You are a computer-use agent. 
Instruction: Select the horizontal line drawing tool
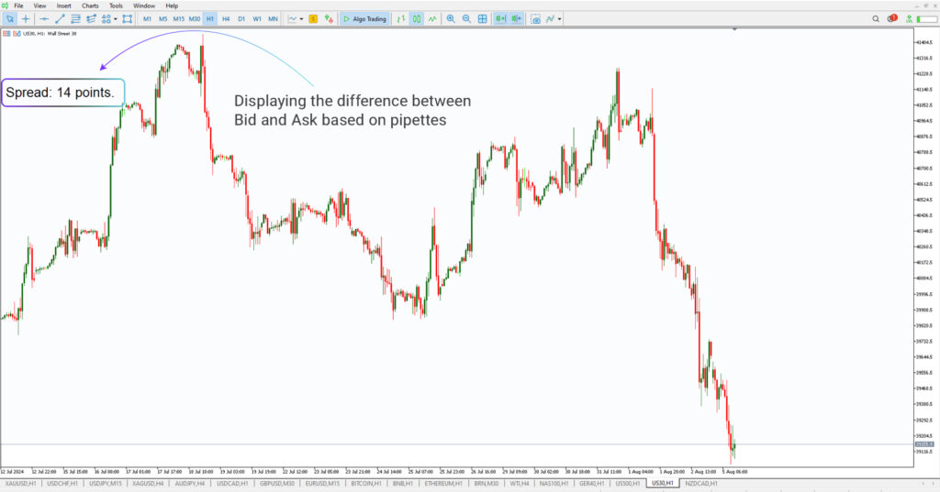(44, 18)
